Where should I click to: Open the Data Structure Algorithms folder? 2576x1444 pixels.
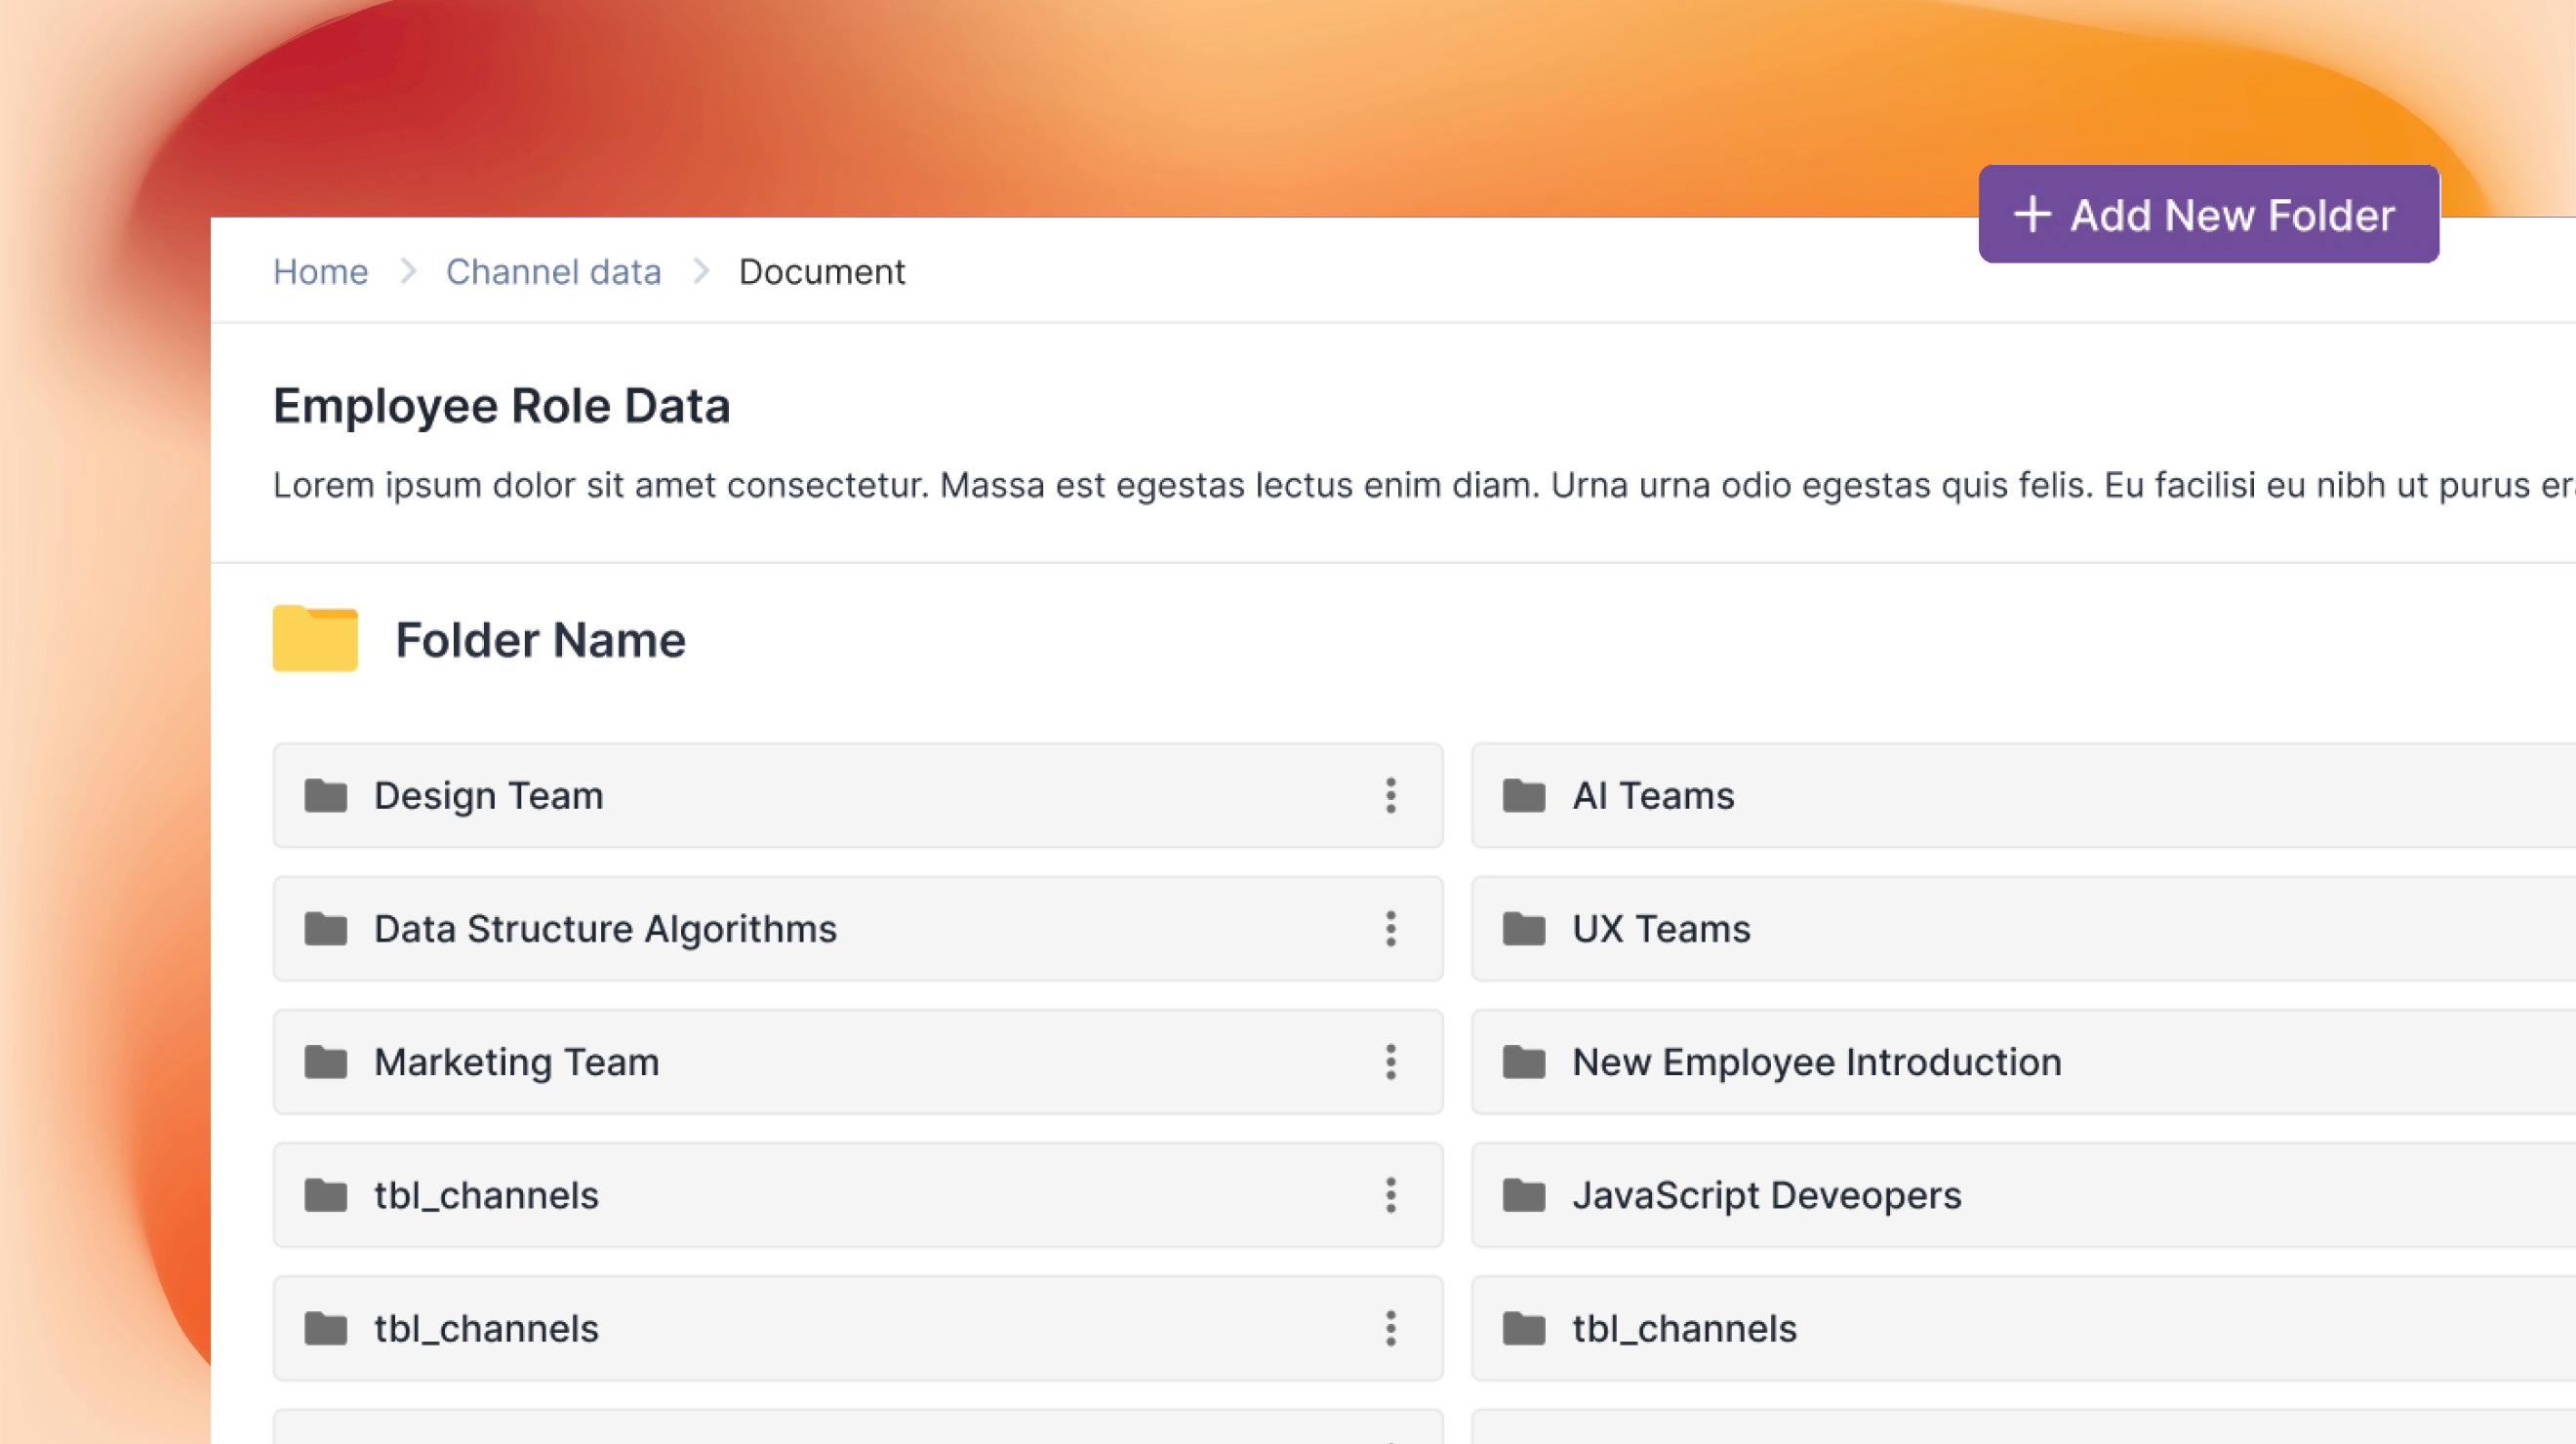858,929
